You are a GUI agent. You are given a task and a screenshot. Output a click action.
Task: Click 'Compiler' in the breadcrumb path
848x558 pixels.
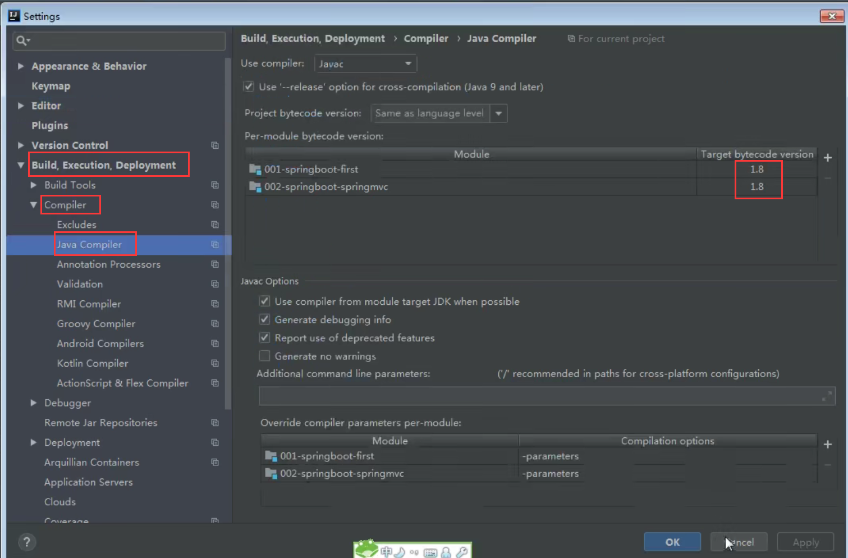[x=426, y=38]
